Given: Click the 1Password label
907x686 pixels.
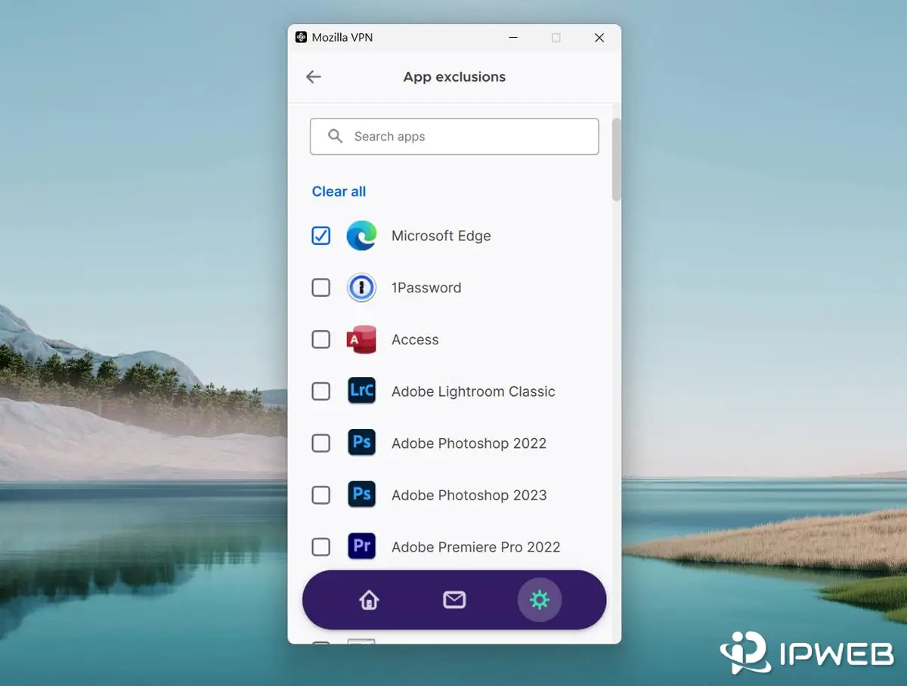Looking at the screenshot, I should point(426,288).
